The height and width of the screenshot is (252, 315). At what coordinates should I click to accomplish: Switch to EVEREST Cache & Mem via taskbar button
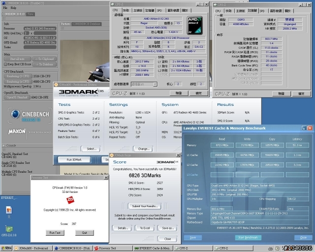pos(153,249)
